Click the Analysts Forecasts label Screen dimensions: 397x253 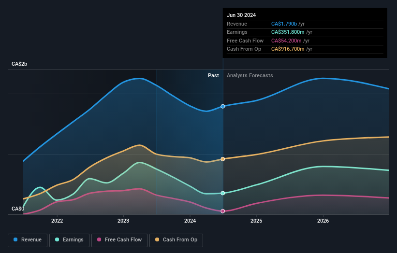[250, 76]
